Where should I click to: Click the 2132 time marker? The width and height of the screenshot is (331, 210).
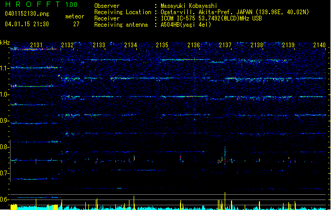(x=67, y=45)
